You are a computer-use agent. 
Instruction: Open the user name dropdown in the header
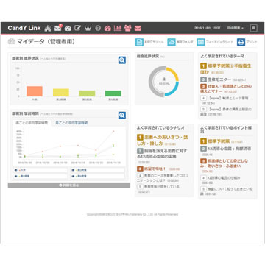[235, 28]
